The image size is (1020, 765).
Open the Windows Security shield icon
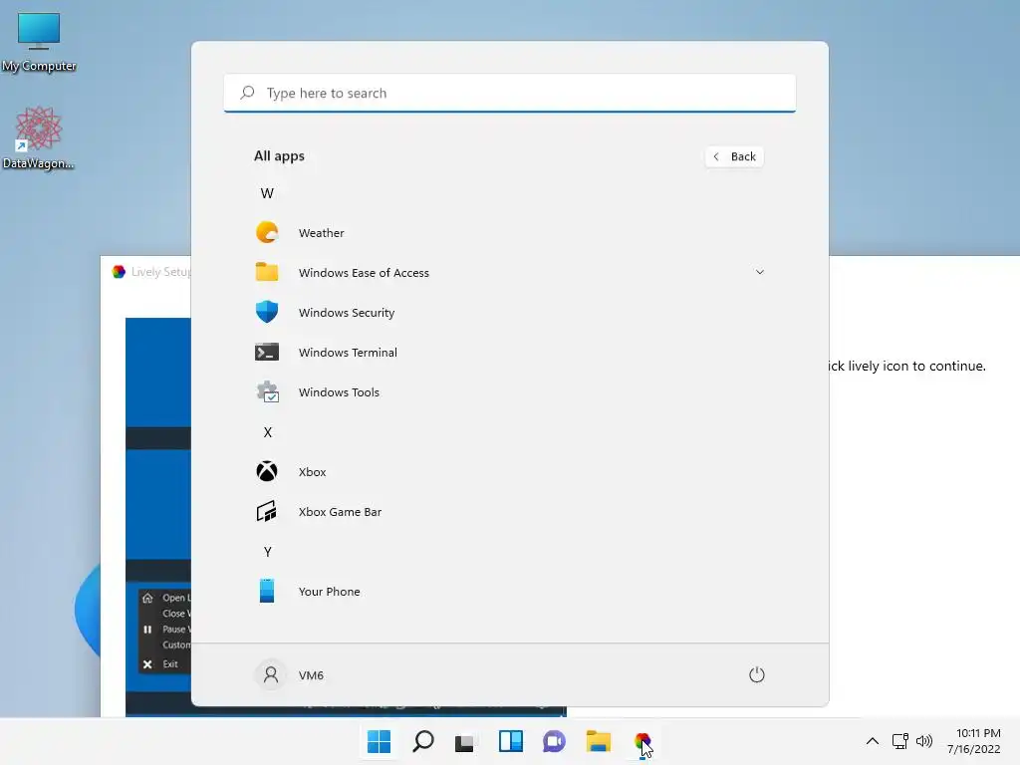pyautogui.click(x=267, y=312)
